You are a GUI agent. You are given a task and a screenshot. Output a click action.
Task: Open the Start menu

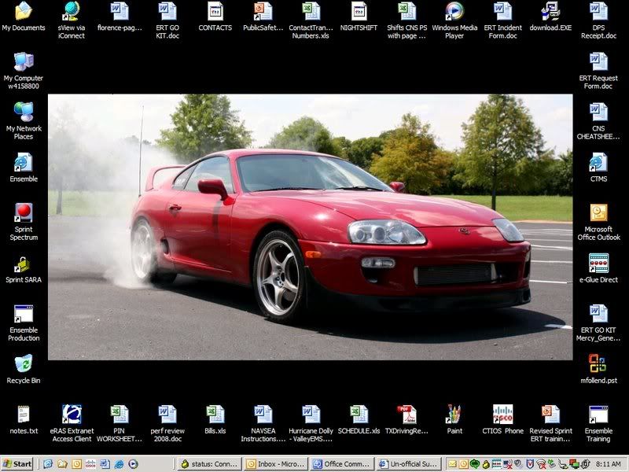click(18, 464)
